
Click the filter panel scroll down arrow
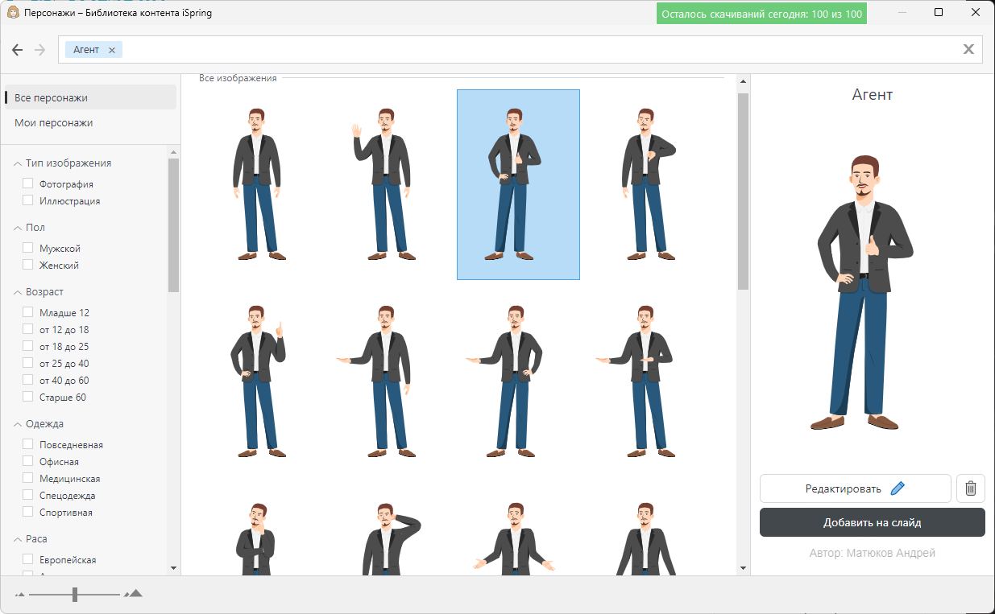point(173,568)
